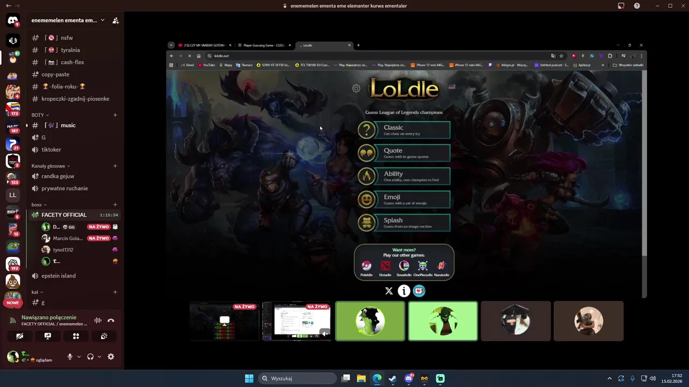The height and width of the screenshot is (387, 689).
Task: Click the taskbar Wyszukaj search box
Action: (x=297, y=378)
